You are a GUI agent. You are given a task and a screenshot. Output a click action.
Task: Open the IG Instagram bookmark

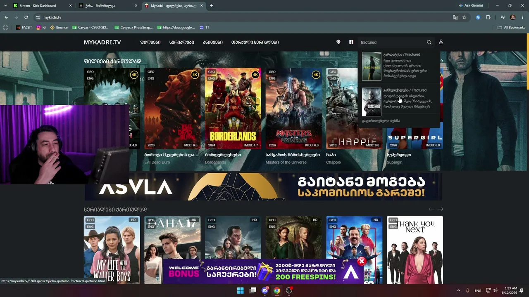pos(41,28)
